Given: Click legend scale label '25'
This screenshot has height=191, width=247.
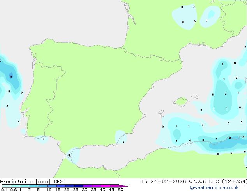Looking at the screenshot, I should tap(76, 189).
